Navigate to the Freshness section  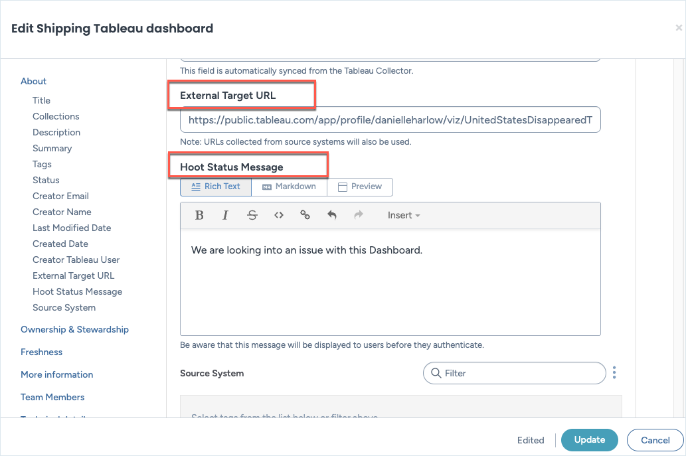tap(41, 352)
